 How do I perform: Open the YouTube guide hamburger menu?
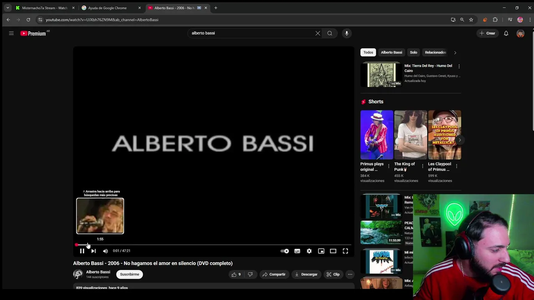pyautogui.click(x=11, y=33)
